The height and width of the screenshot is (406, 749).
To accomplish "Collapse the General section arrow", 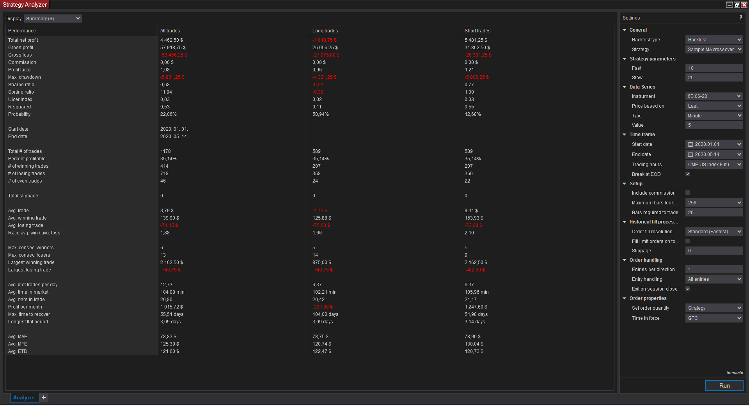I will (x=625, y=30).
